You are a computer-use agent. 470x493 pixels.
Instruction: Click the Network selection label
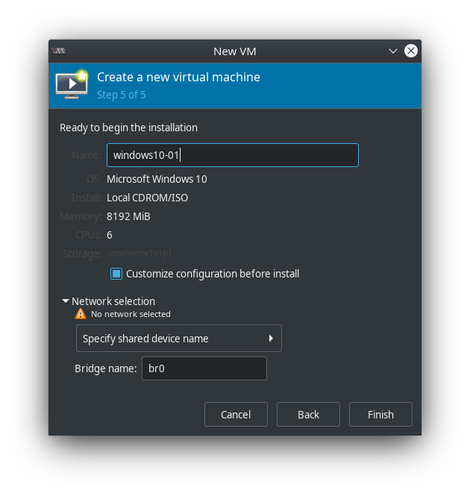113,301
